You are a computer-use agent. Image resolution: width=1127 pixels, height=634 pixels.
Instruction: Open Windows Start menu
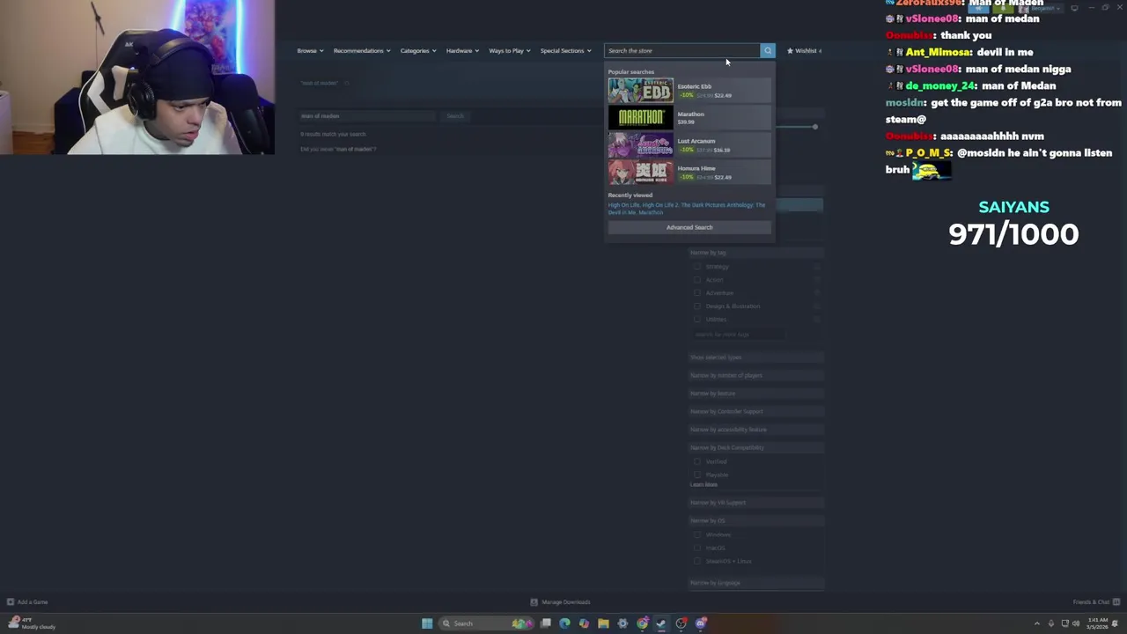click(427, 623)
